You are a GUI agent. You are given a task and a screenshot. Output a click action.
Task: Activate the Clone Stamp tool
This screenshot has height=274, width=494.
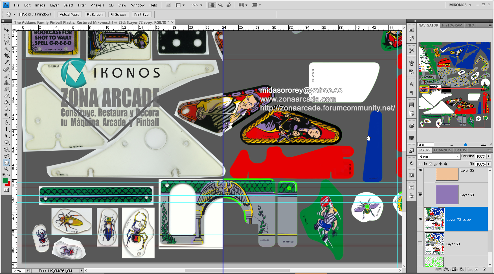[x=6, y=83]
